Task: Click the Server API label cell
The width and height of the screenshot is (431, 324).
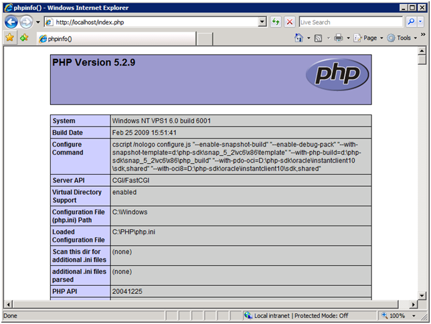Action: (x=80, y=180)
